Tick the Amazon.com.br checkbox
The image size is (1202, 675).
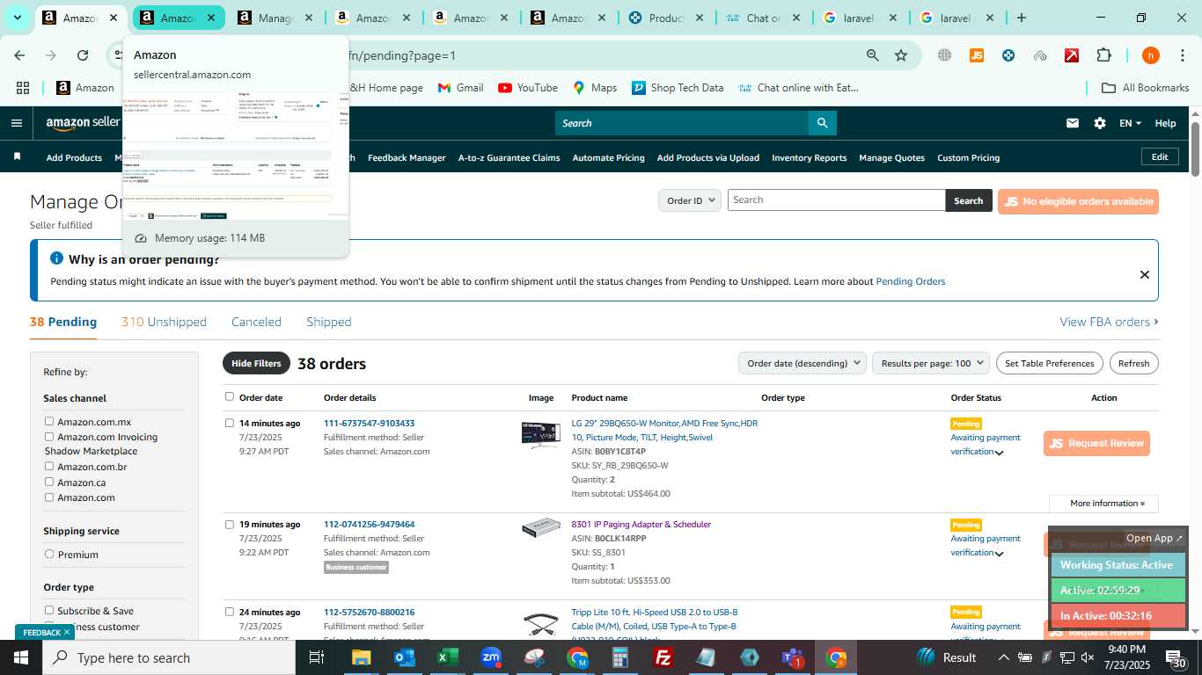coord(49,467)
